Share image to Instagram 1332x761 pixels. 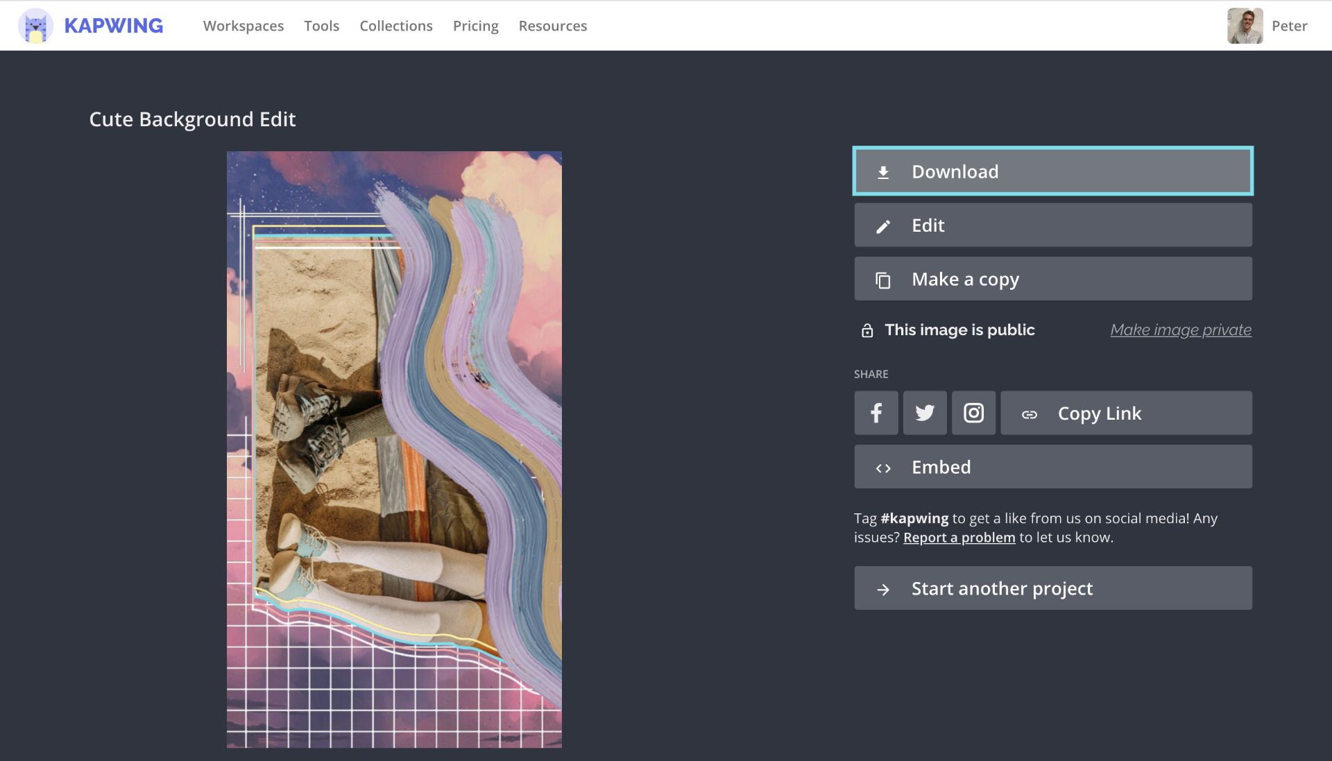pos(973,413)
